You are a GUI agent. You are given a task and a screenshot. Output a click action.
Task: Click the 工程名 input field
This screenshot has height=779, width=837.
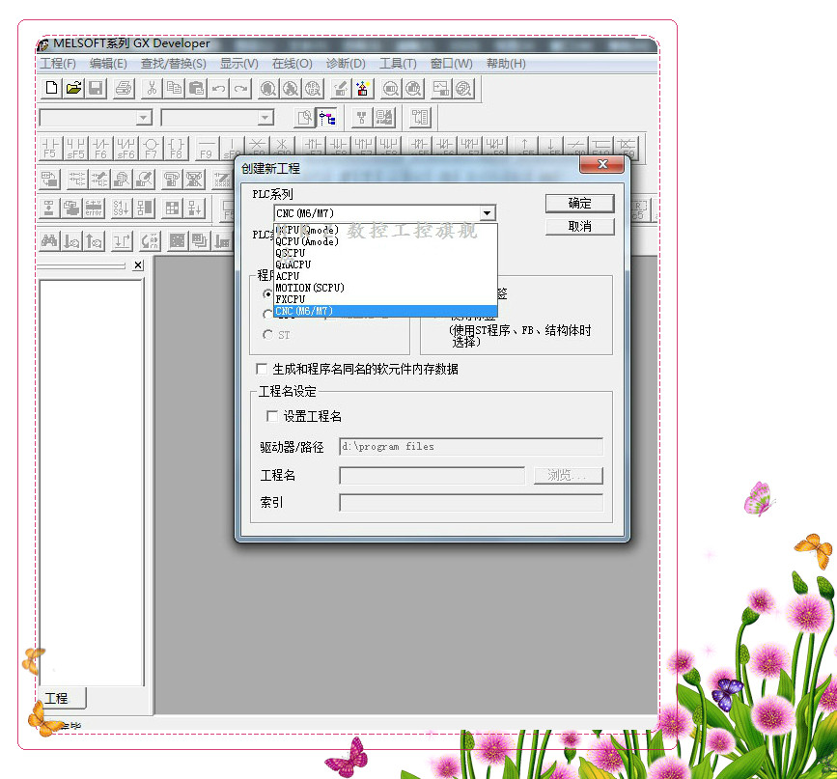pos(432,475)
